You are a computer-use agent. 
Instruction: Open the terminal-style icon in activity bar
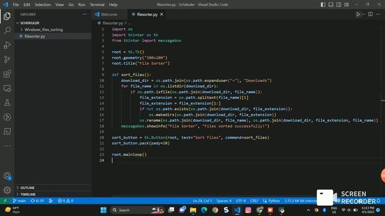(x=7, y=131)
